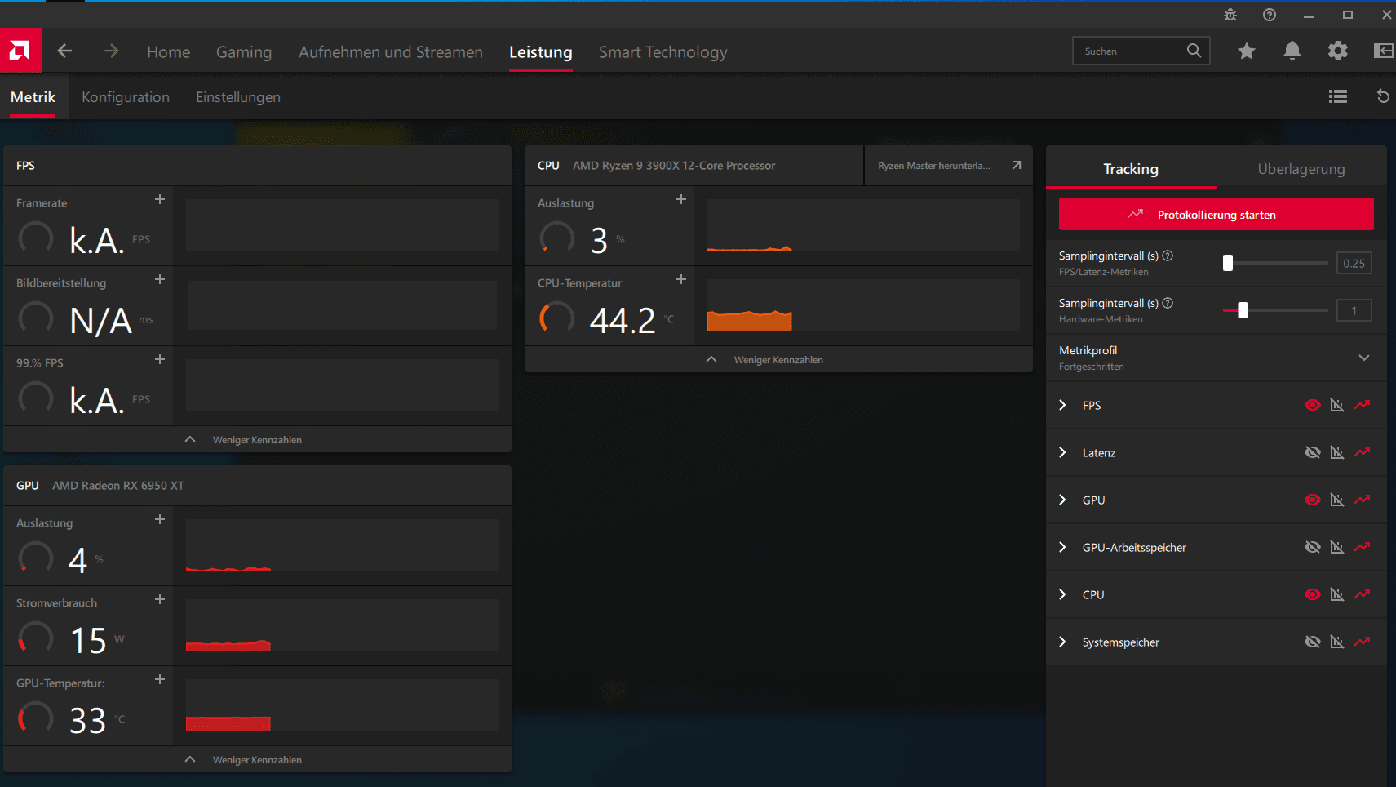This screenshot has height=787, width=1396.
Task: Go back with the left arrow
Action: [65, 51]
